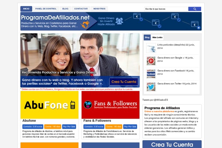Image resolution: width=222 pixels, height=148 pixels.
Task: Open the Links profundos post thumbnail
Action: tap(151, 48)
